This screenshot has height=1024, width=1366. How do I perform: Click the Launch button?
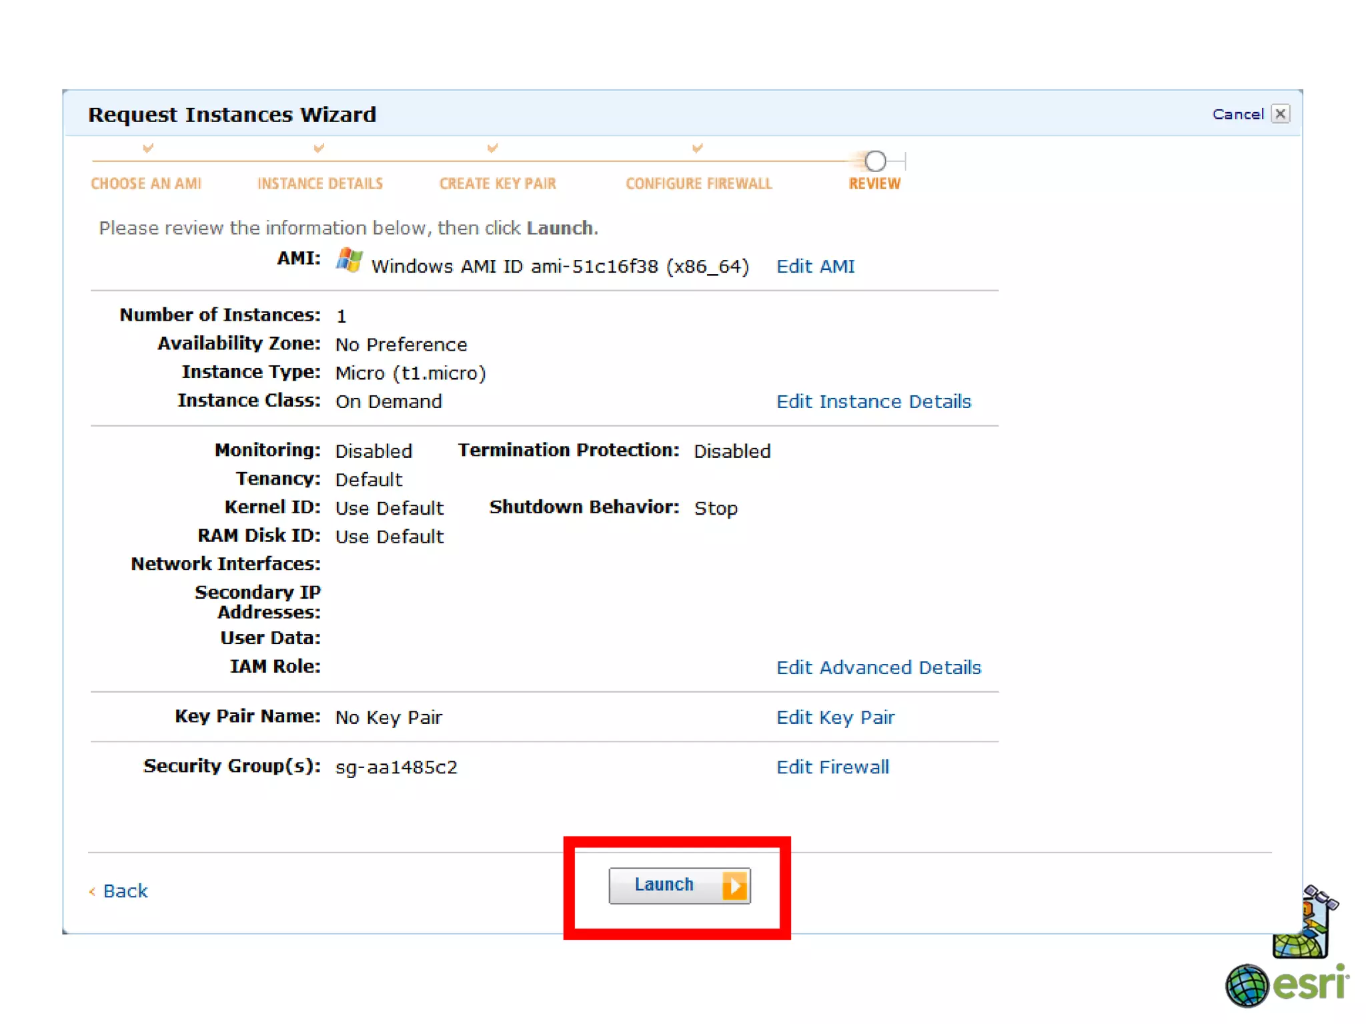(x=664, y=885)
